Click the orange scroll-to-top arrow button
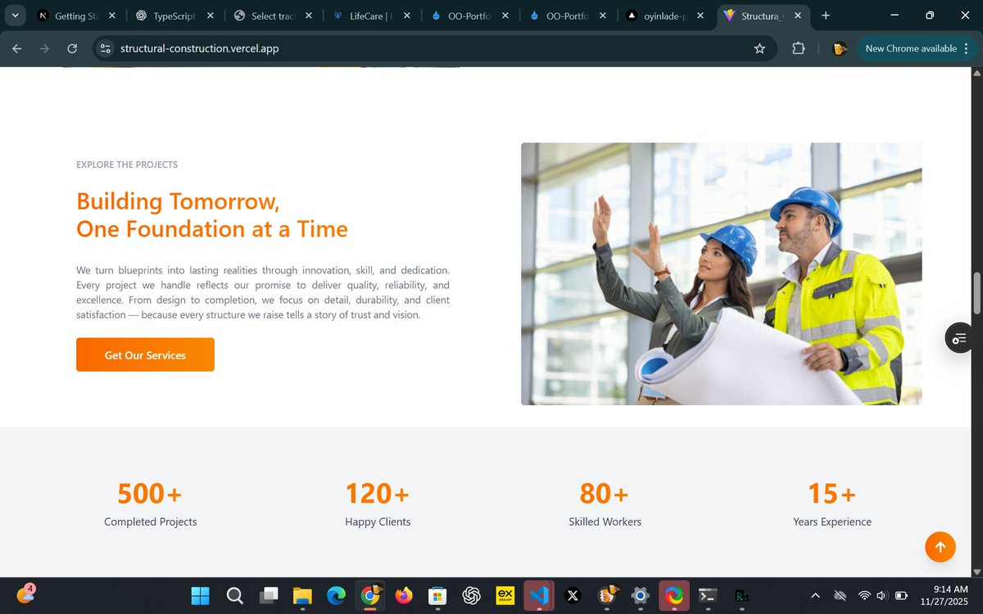The height and width of the screenshot is (614, 983). click(x=940, y=547)
